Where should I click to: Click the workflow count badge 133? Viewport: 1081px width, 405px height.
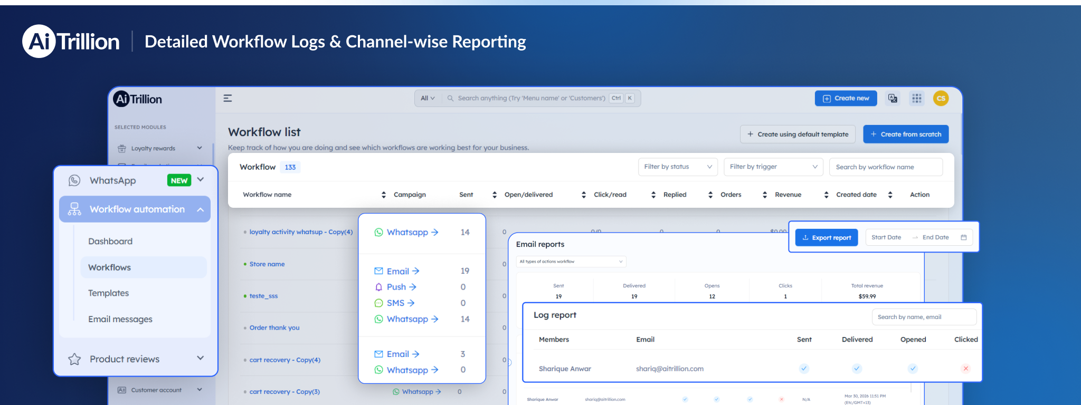(x=290, y=167)
